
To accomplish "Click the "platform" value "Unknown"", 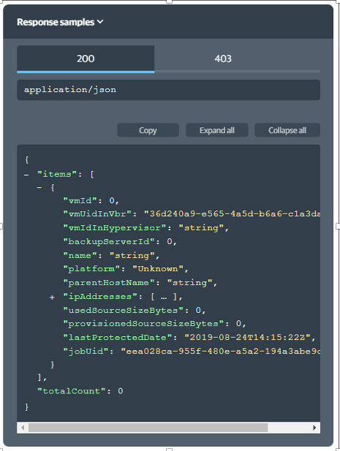I will [x=158, y=269].
